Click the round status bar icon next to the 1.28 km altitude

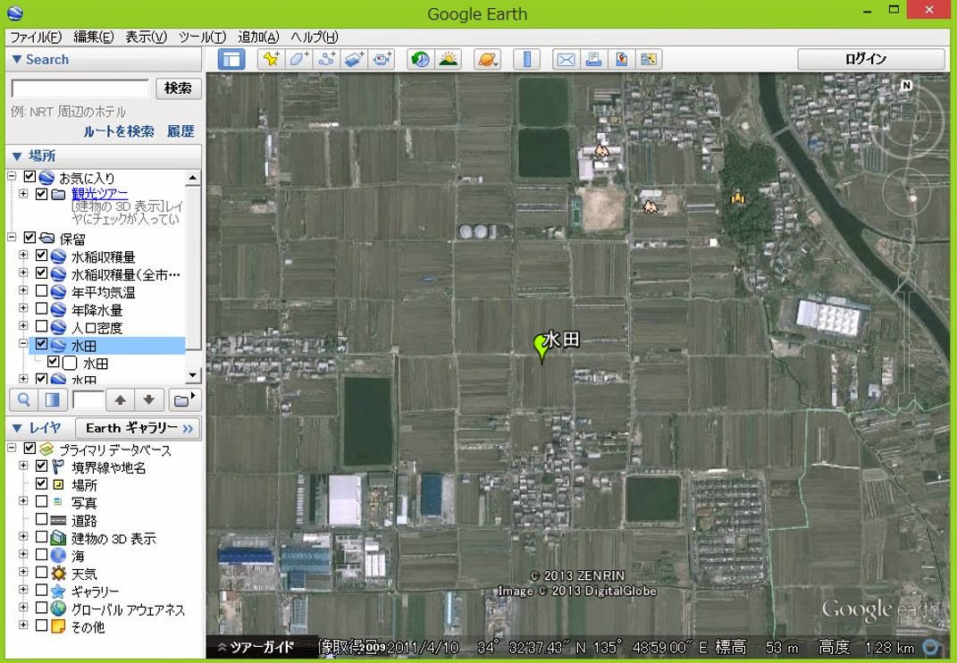click(x=931, y=647)
